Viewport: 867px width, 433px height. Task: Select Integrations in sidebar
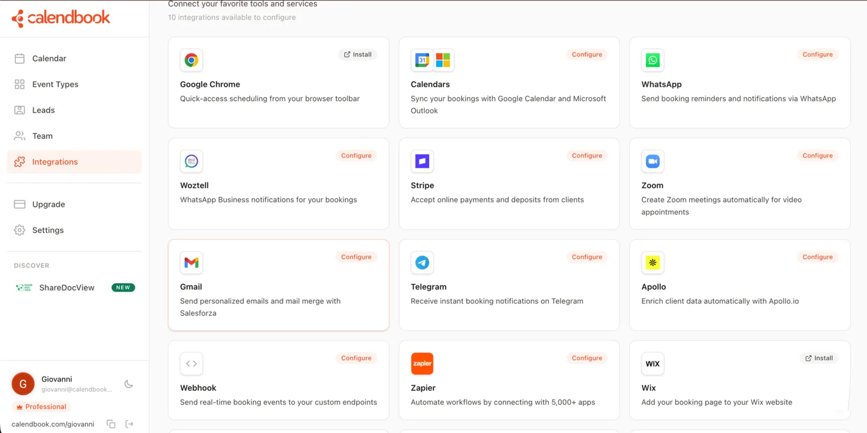pyautogui.click(x=74, y=162)
